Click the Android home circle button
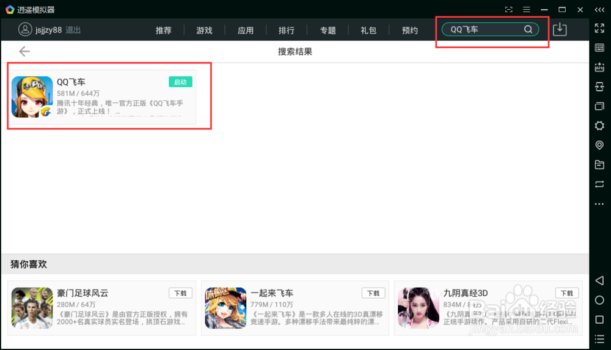 pos(599,300)
